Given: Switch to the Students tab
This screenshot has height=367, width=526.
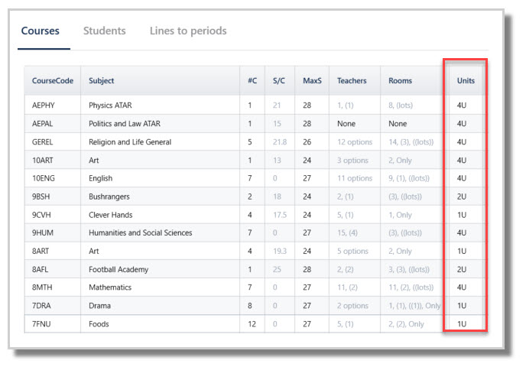Looking at the screenshot, I should (x=104, y=31).
